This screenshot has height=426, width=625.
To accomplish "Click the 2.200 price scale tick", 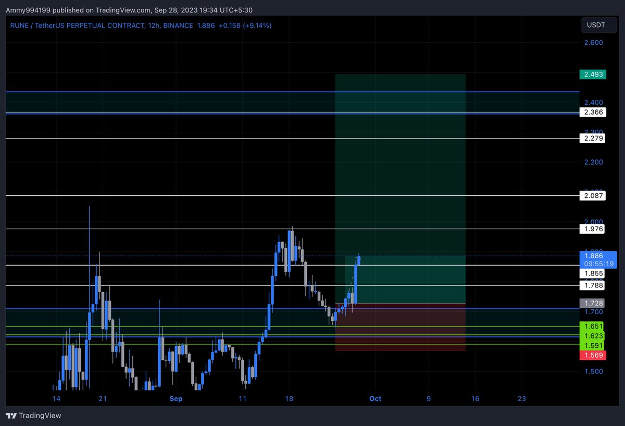I will click(x=594, y=162).
